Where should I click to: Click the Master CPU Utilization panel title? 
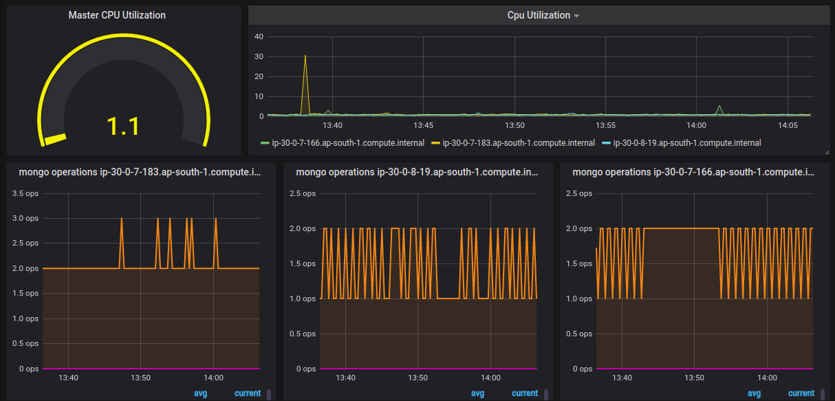point(117,15)
